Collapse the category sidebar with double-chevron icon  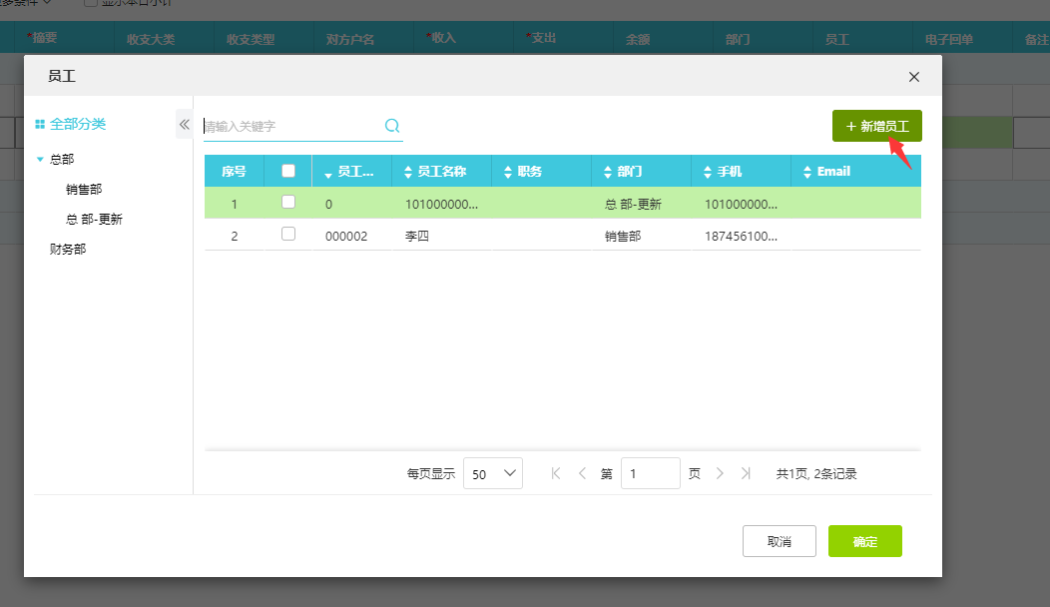[x=184, y=124]
